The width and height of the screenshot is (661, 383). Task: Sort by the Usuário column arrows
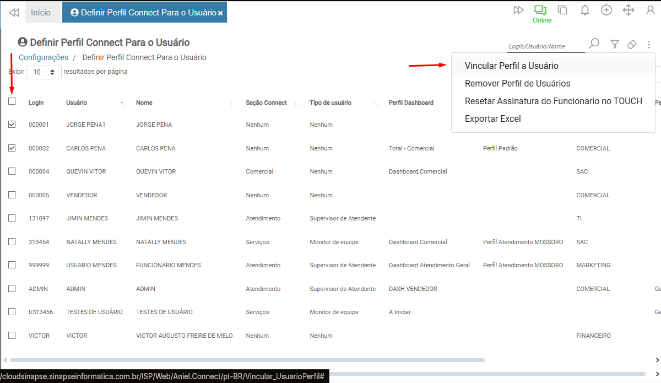(x=123, y=104)
